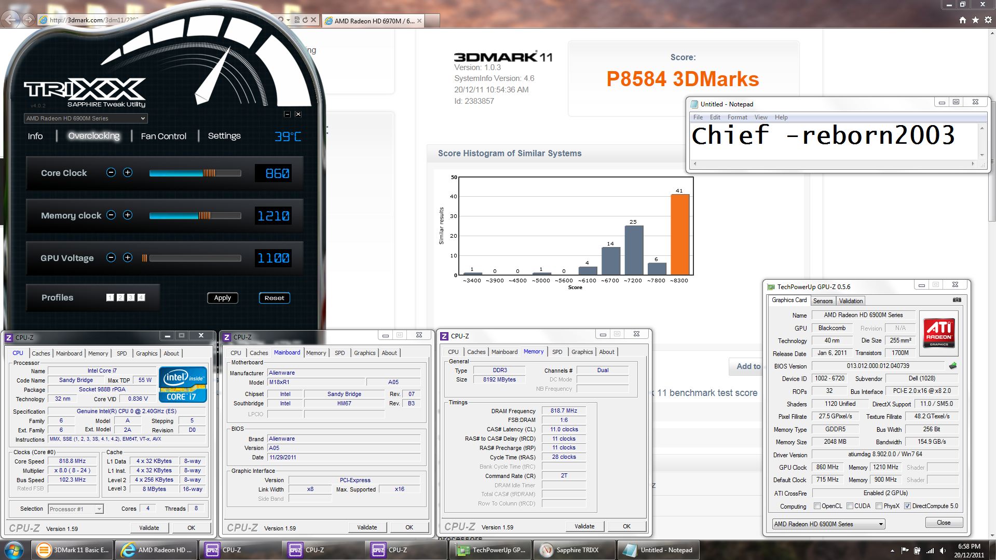Toggle PhysX checkbox in GPU-Z
This screenshot has width=996, height=560.
pyautogui.click(x=879, y=506)
